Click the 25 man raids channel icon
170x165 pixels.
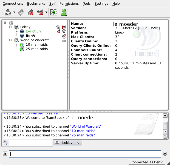[22, 49]
